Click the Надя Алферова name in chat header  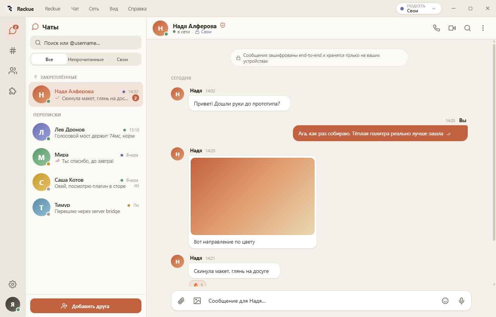pyautogui.click(x=195, y=26)
